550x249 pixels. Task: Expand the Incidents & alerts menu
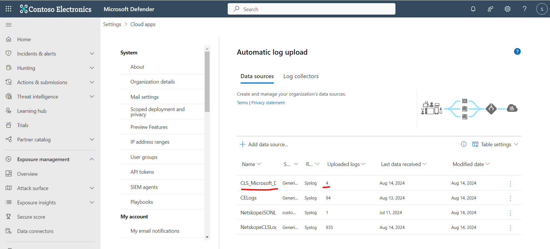tap(92, 54)
